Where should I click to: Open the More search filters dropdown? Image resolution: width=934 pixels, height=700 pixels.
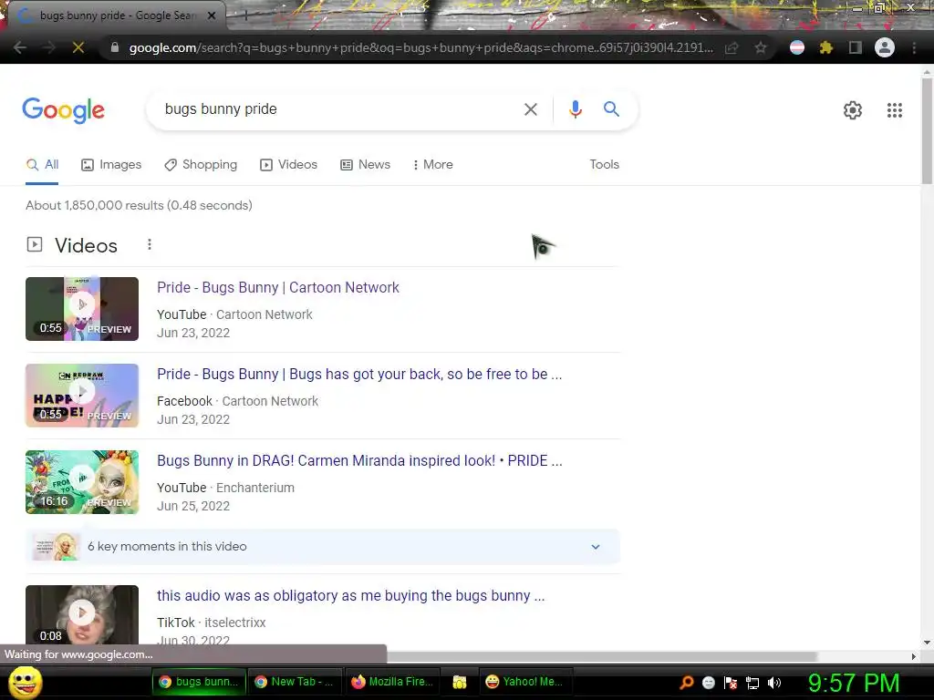pyautogui.click(x=433, y=164)
